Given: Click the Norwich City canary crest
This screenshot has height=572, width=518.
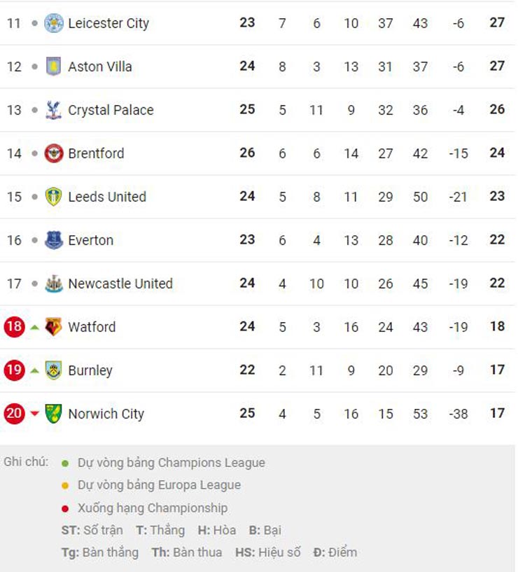Looking at the screenshot, I should coord(54,414).
